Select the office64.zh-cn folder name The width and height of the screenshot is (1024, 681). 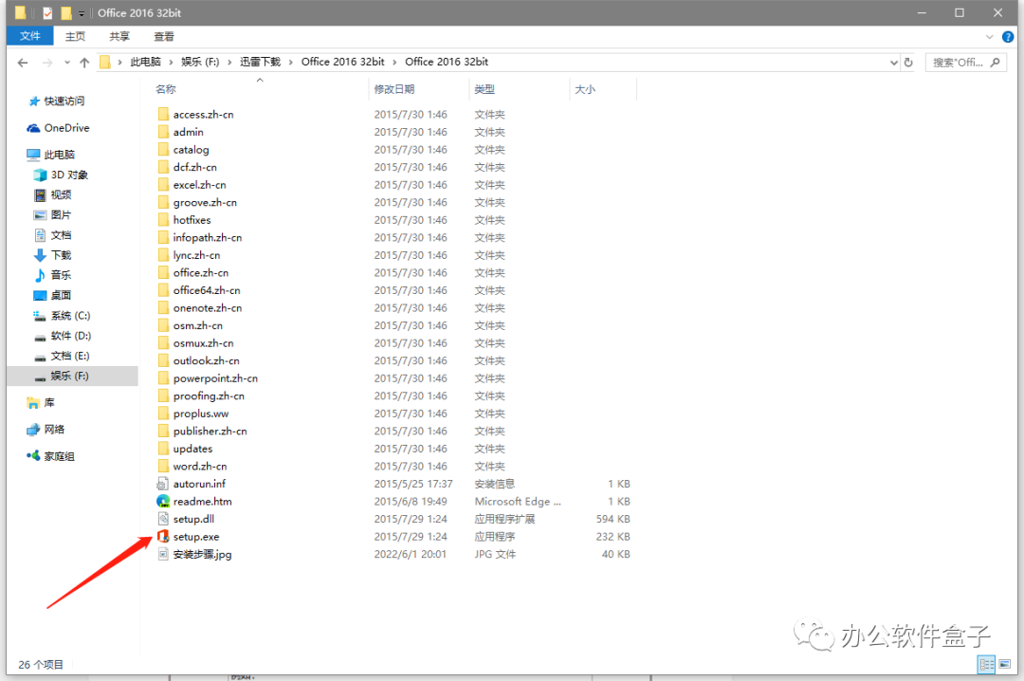point(207,290)
